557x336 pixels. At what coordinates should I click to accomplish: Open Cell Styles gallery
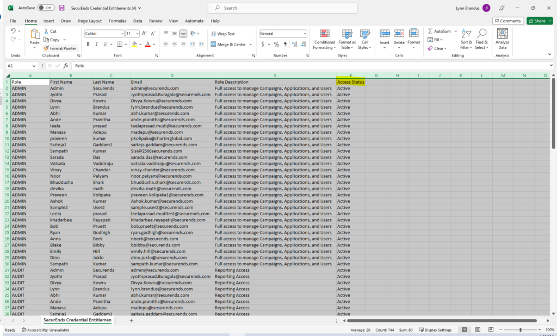(x=364, y=40)
